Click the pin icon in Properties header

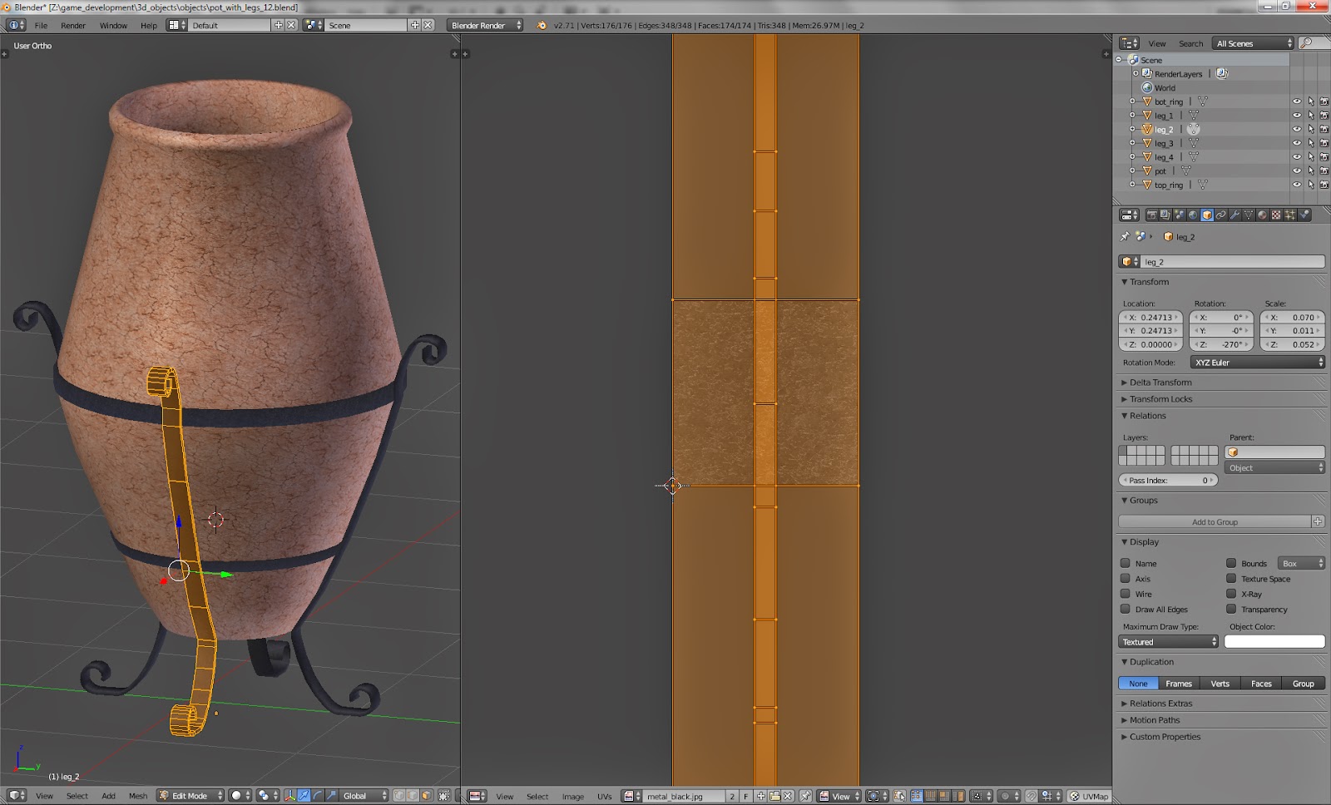pos(1125,236)
